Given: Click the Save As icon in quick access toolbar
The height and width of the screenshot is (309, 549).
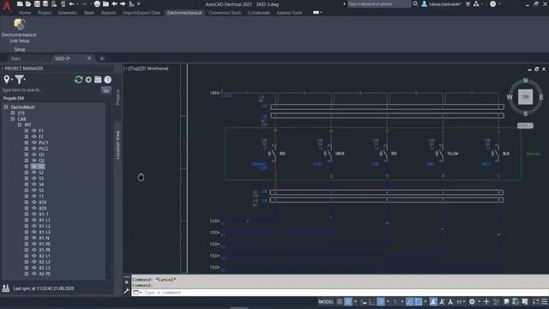Looking at the screenshot, I should (x=45, y=3).
